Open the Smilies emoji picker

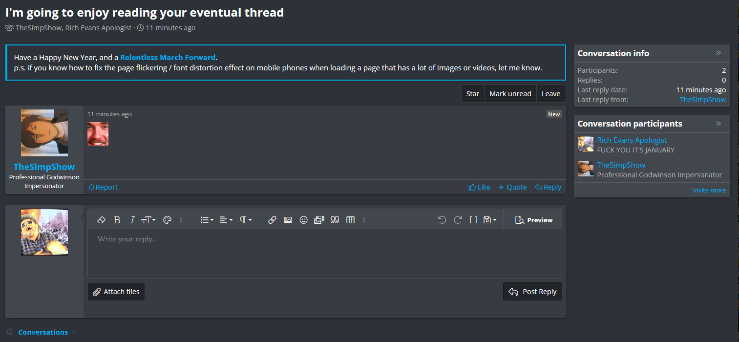click(304, 220)
